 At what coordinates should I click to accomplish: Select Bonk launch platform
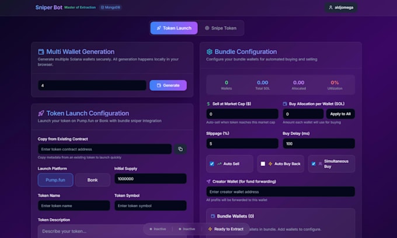point(93,180)
